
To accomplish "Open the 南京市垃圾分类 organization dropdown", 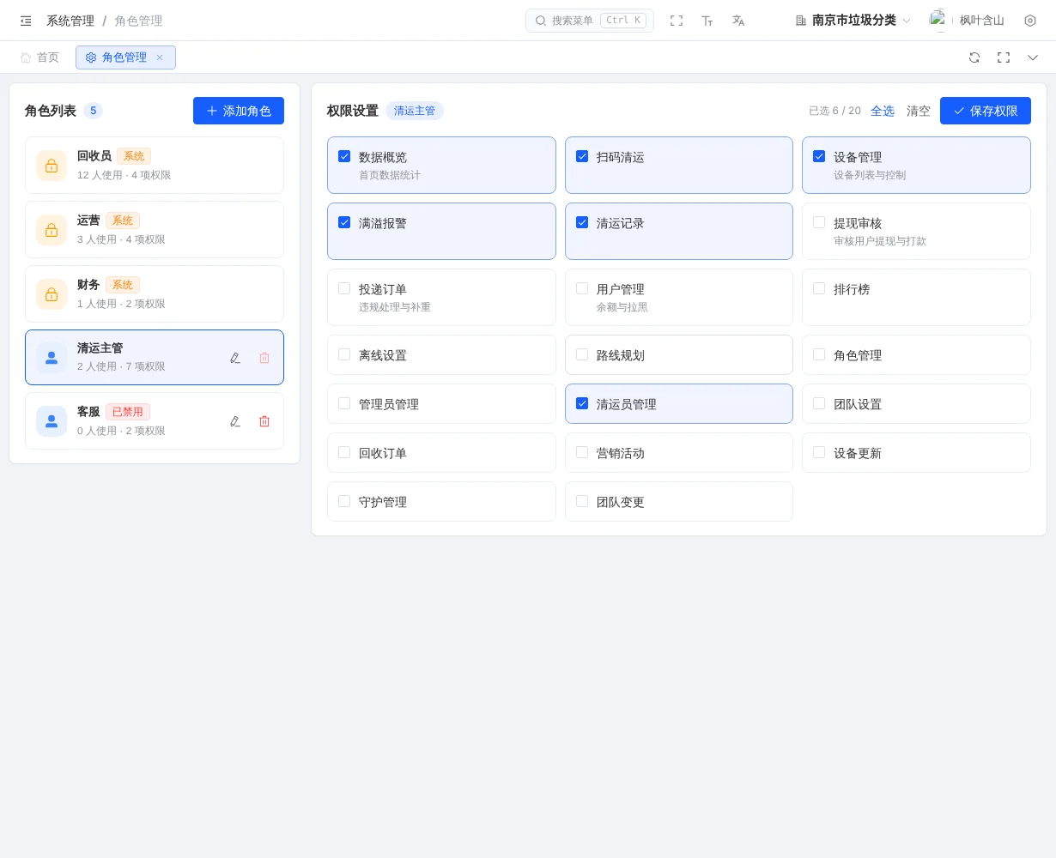I will point(853,21).
